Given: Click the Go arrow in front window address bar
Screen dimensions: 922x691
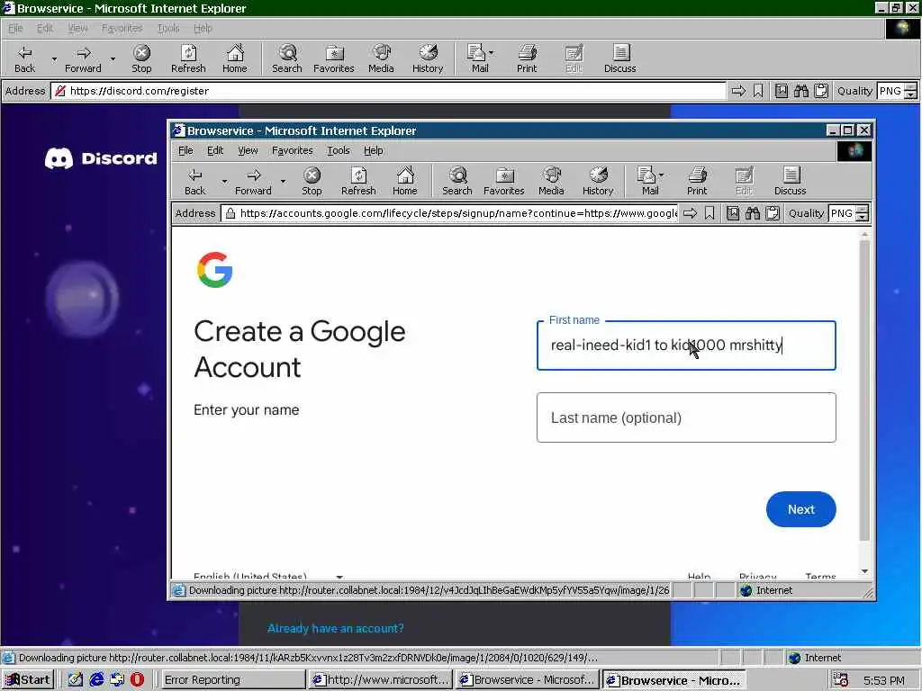Looking at the screenshot, I should (x=691, y=213).
